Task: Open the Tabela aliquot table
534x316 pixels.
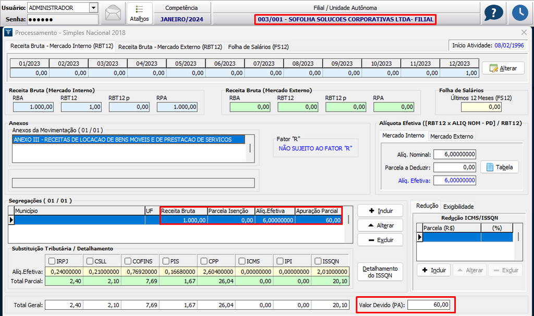Action: coord(499,167)
